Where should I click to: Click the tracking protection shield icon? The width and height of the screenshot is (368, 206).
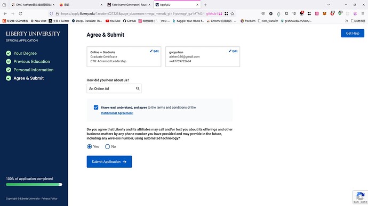(x=51, y=14)
